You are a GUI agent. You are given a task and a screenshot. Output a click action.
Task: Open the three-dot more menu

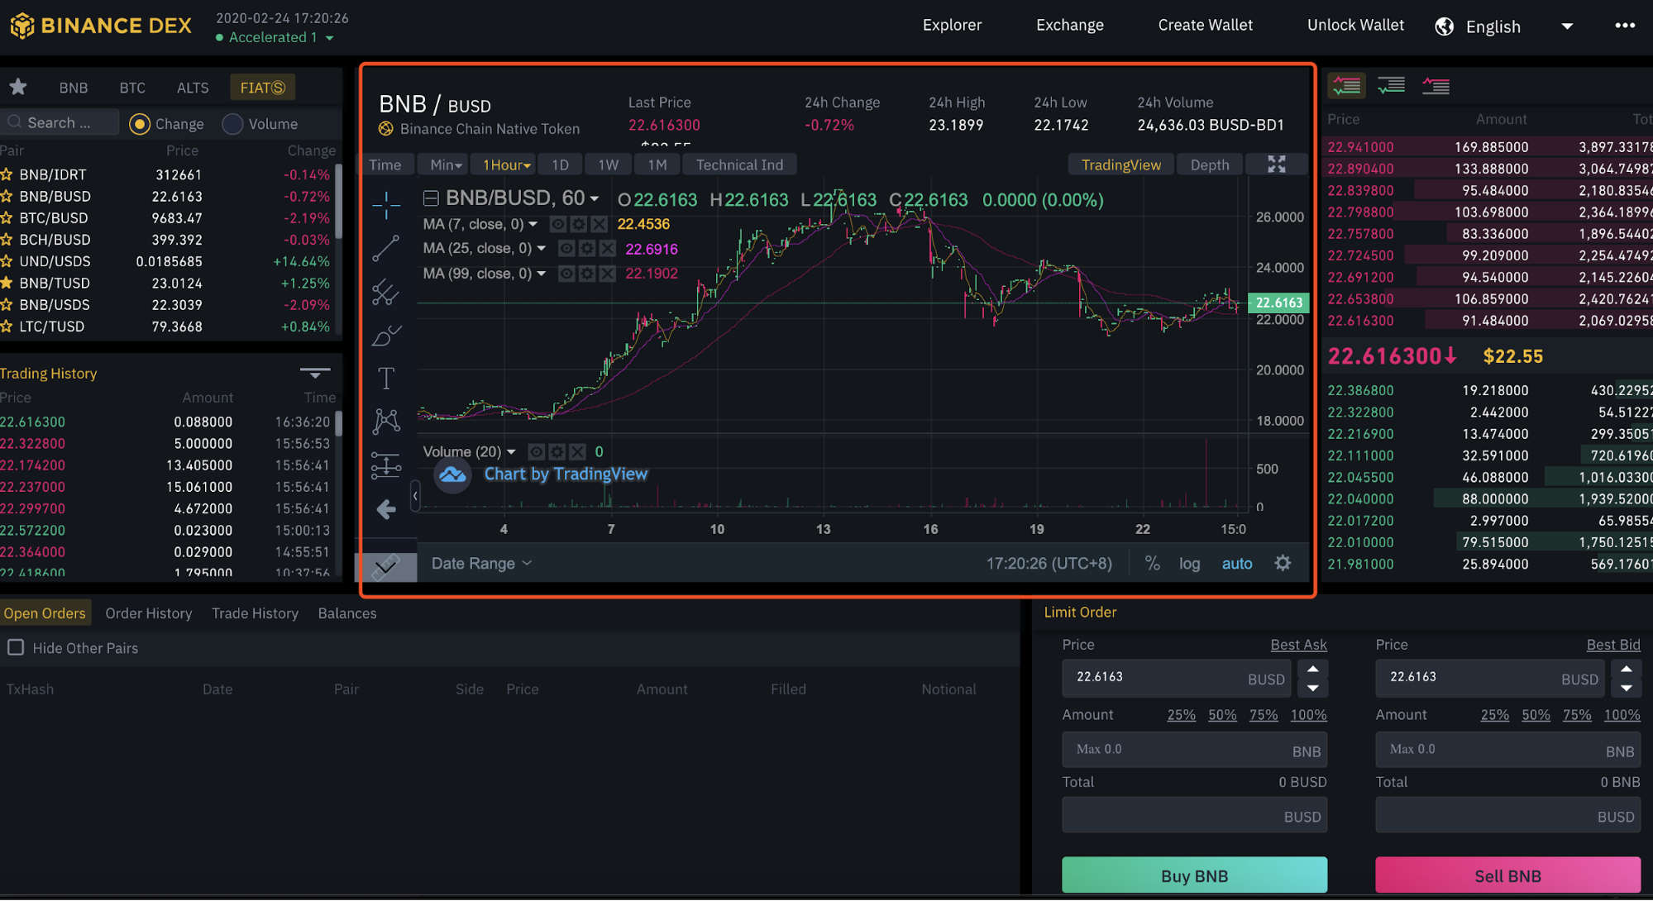click(x=1624, y=26)
